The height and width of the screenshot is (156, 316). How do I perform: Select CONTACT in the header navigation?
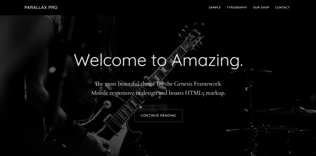point(282,7)
